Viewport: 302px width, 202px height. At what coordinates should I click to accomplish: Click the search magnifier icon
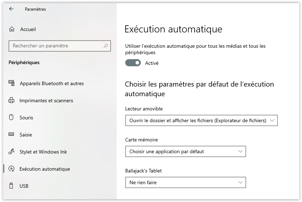[106, 46]
